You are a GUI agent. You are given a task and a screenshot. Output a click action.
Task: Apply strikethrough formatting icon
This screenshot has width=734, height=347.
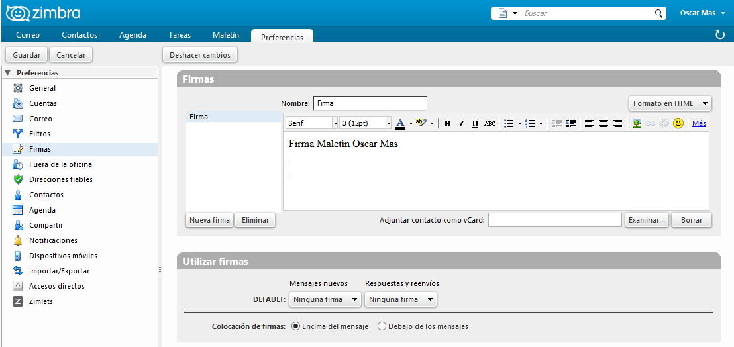490,123
